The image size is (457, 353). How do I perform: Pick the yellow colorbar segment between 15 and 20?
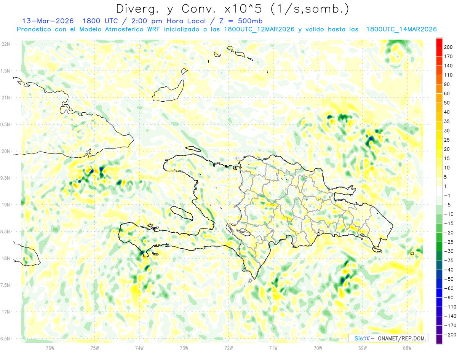tap(439, 154)
